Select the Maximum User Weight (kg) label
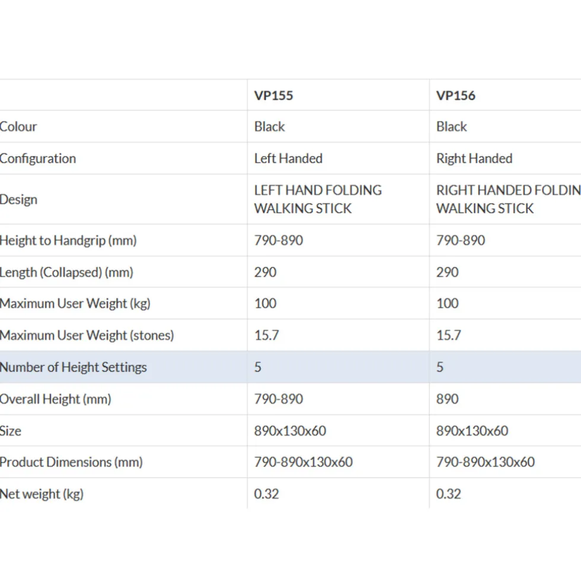This screenshot has height=581, width=581. 75,304
